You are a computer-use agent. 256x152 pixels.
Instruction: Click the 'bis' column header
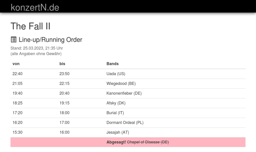62,64
